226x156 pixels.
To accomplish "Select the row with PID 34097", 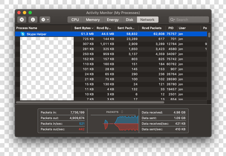I will 111,54.
